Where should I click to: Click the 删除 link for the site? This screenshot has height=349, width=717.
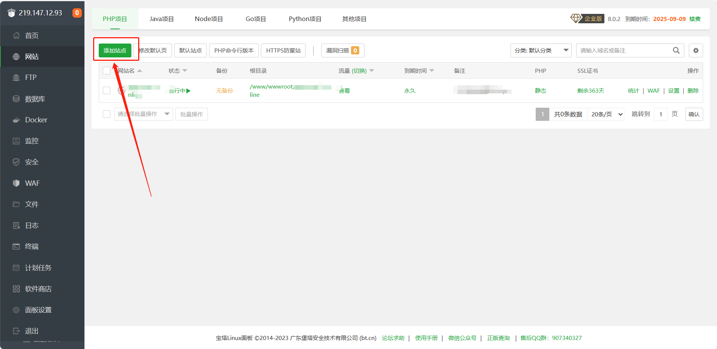tap(693, 90)
